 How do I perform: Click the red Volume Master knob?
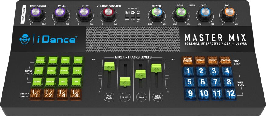point(108,14)
